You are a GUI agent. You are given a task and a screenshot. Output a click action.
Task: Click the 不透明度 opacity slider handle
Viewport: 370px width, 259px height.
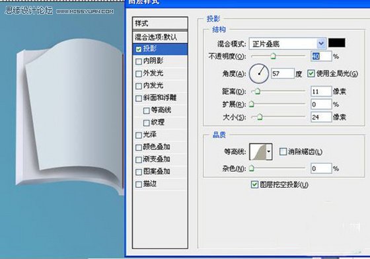tap(273, 56)
